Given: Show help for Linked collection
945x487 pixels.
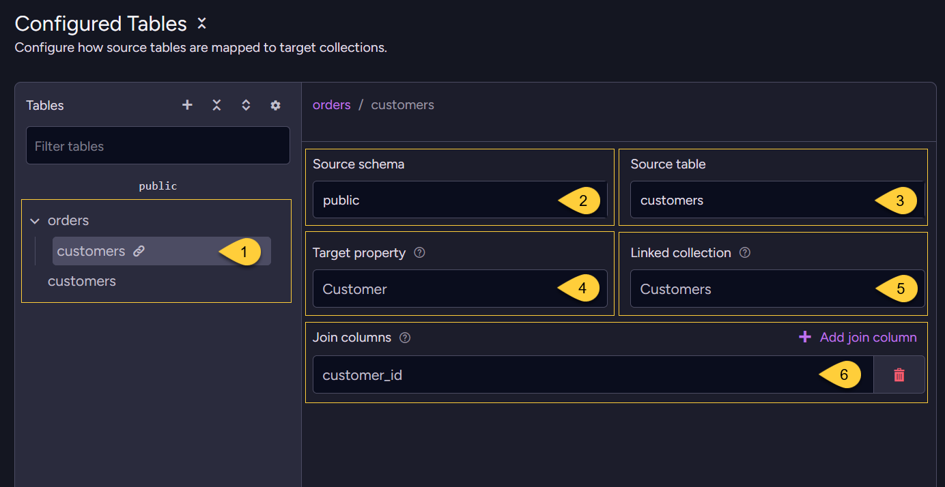Looking at the screenshot, I should pos(745,253).
